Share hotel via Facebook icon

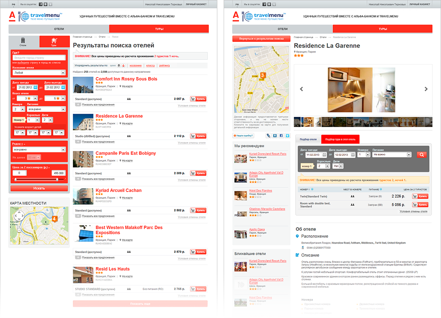[x=281, y=135]
